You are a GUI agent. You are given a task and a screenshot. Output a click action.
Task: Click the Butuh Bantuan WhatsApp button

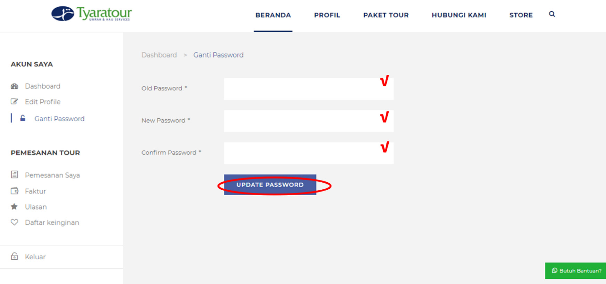coord(576,271)
